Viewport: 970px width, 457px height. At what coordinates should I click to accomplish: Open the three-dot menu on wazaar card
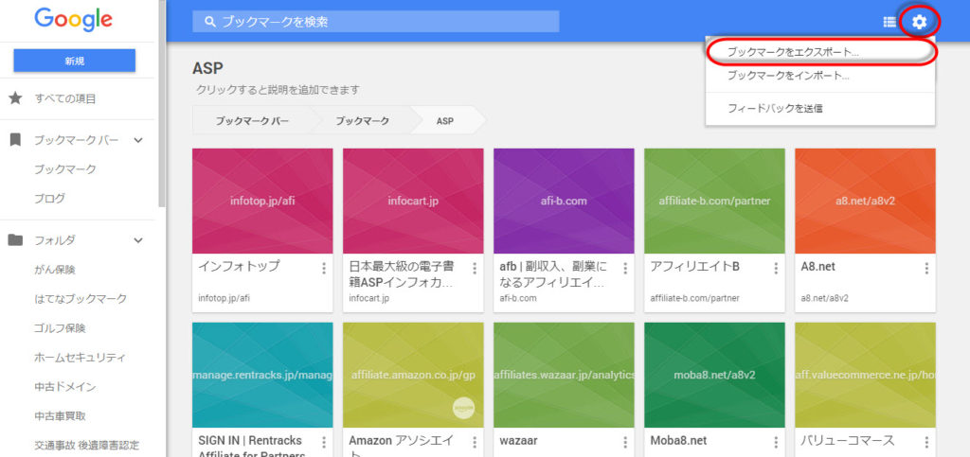tap(625, 442)
